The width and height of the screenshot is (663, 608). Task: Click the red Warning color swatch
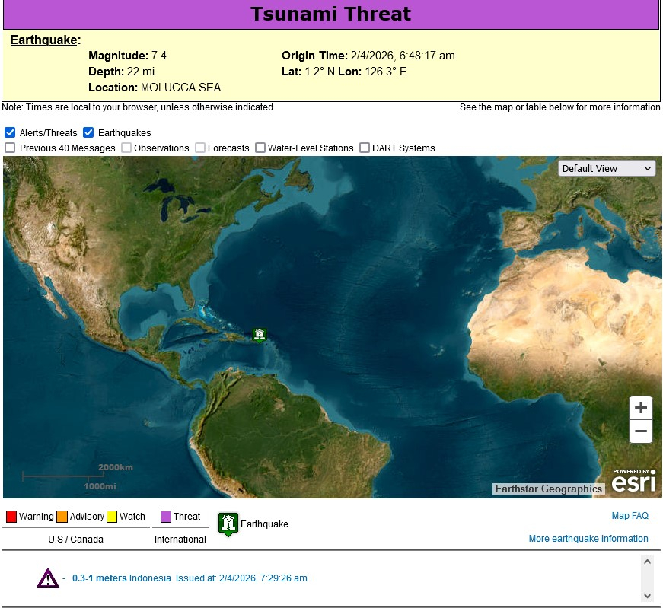coord(11,517)
